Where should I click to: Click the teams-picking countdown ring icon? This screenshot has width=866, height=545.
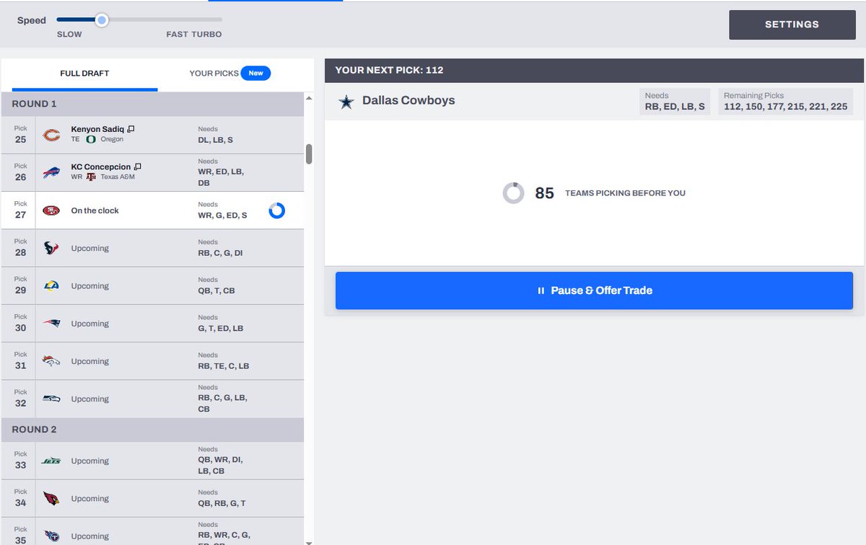513,193
